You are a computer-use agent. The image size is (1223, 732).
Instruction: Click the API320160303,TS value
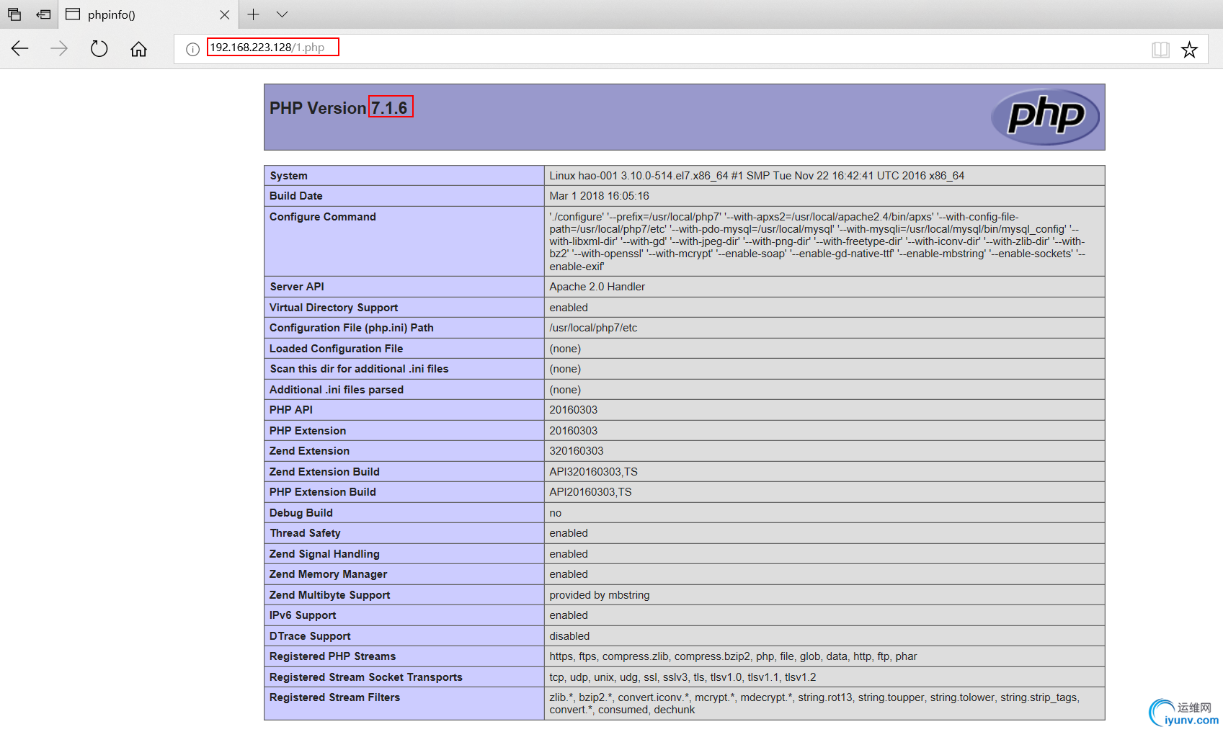pyautogui.click(x=593, y=472)
